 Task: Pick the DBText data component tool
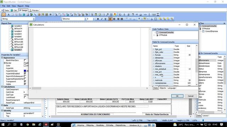[56, 14]
